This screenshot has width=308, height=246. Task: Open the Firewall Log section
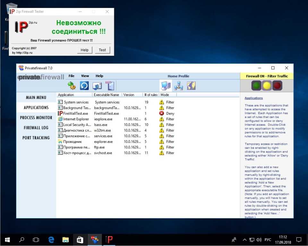36,127
